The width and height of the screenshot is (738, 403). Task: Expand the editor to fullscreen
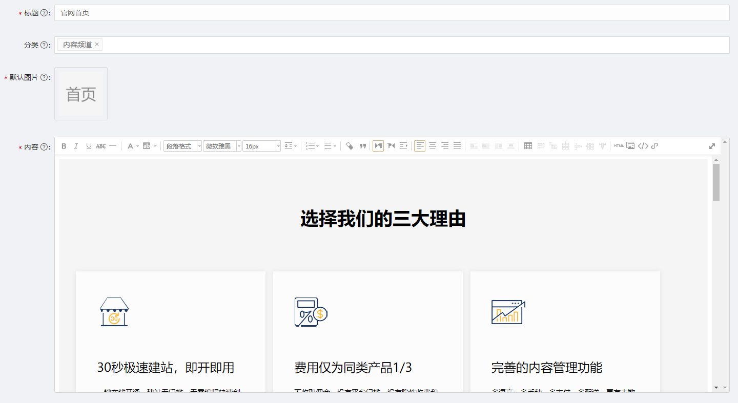[712, 146]
